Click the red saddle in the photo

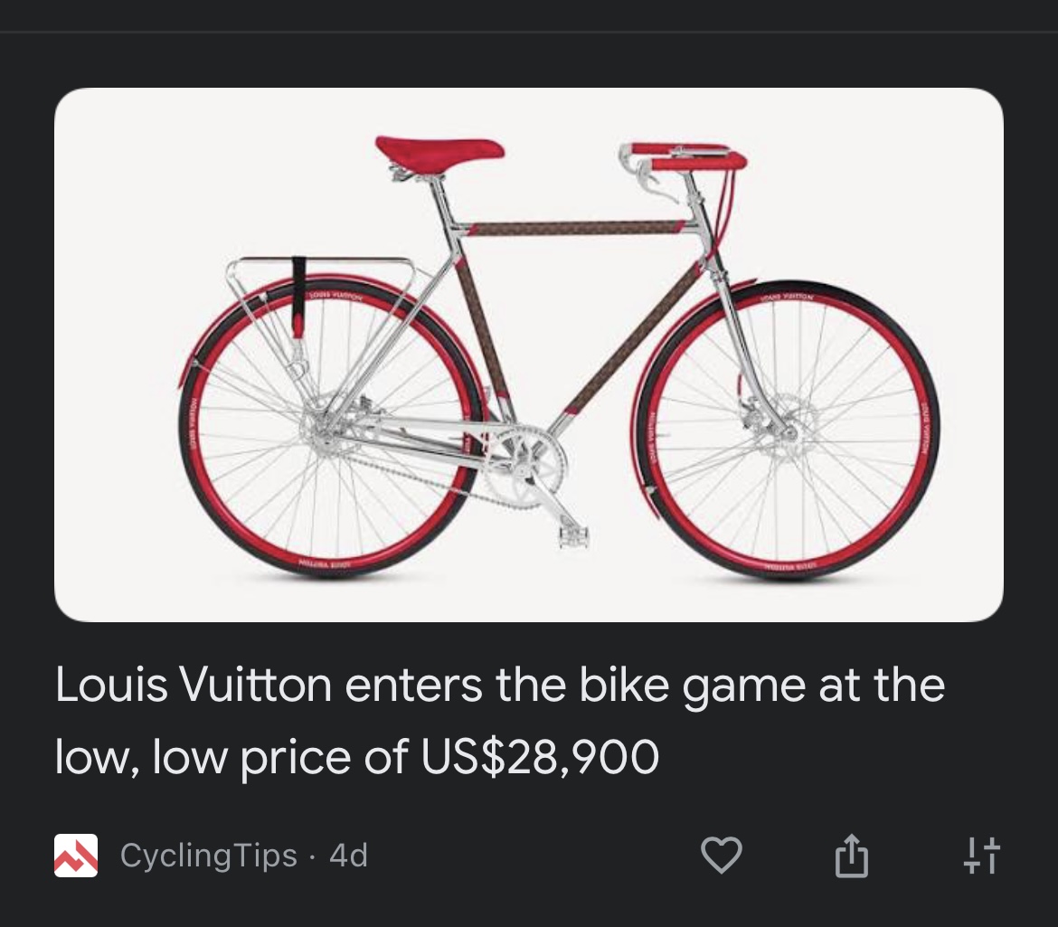tap(439, 150)
